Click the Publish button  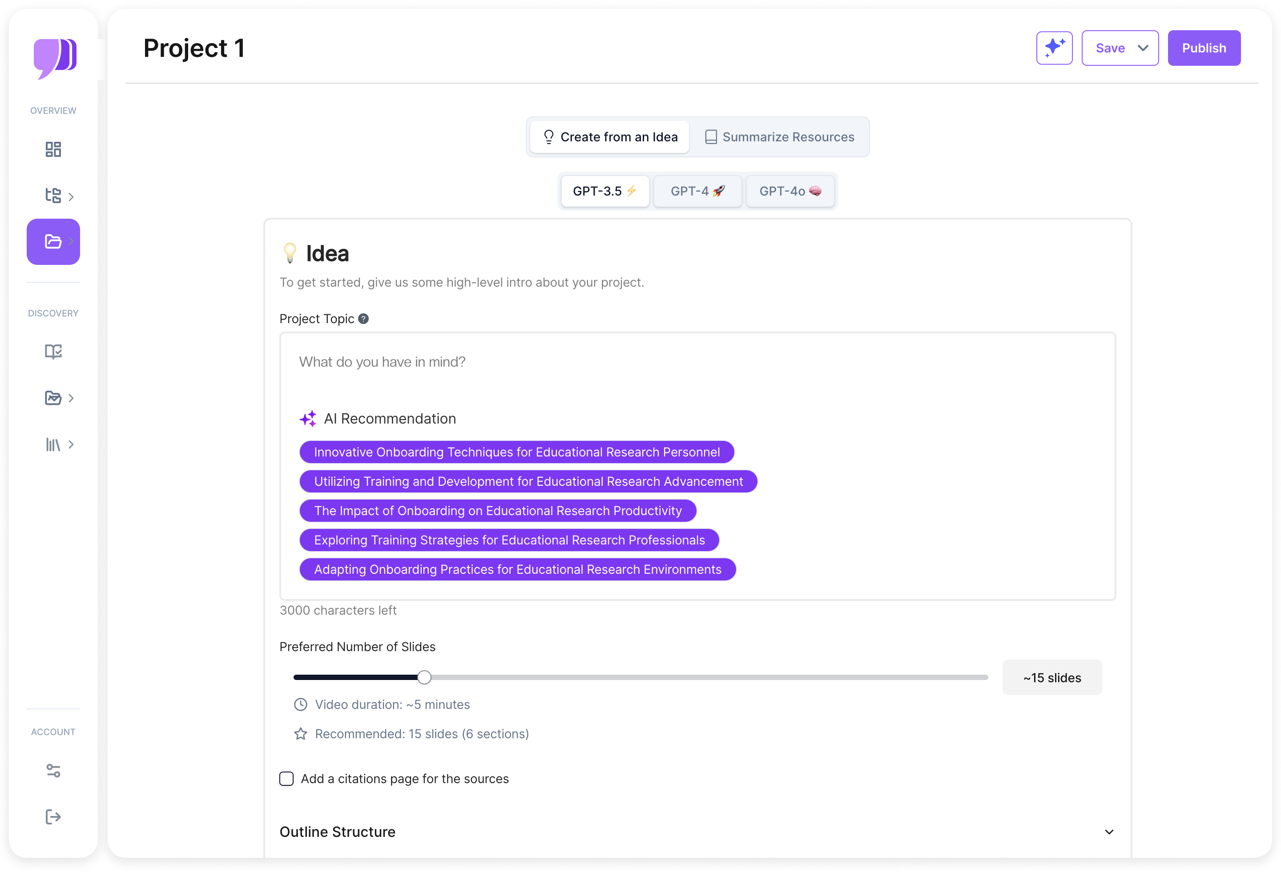tap(1203, 48)
